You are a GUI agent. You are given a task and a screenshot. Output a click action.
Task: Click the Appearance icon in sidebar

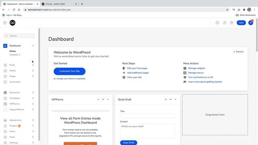[5, 120]
